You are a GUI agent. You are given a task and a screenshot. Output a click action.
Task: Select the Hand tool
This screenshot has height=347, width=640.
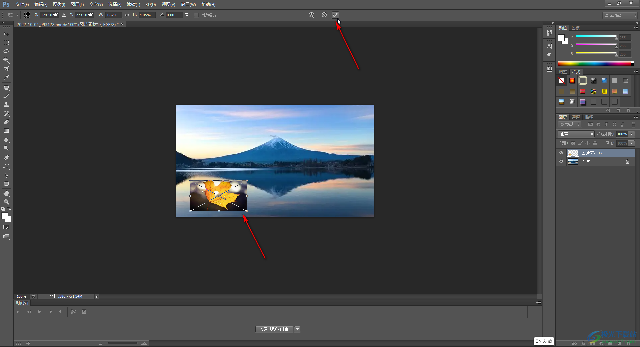[6, 193]
